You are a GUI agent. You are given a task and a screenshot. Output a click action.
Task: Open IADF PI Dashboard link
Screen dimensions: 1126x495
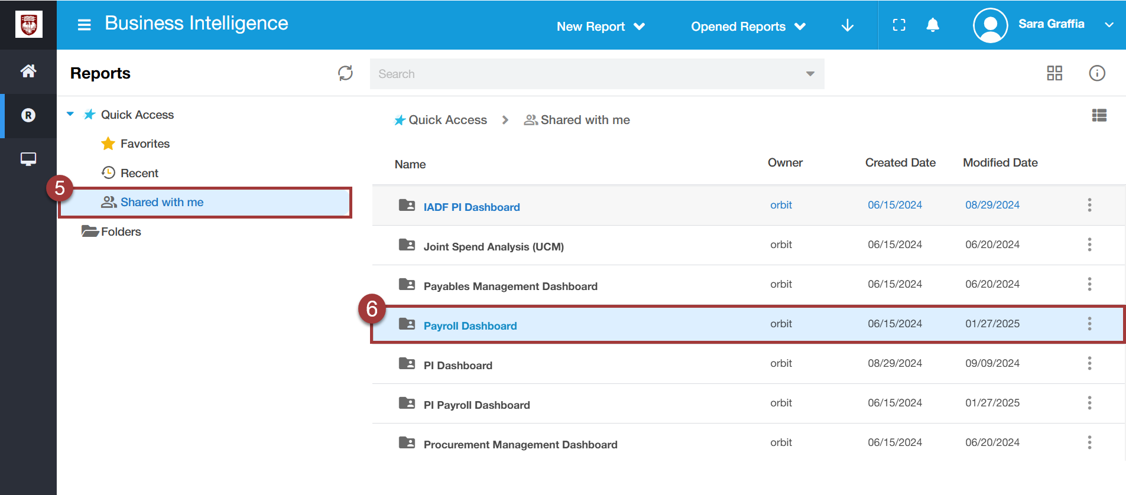point(472,207)
